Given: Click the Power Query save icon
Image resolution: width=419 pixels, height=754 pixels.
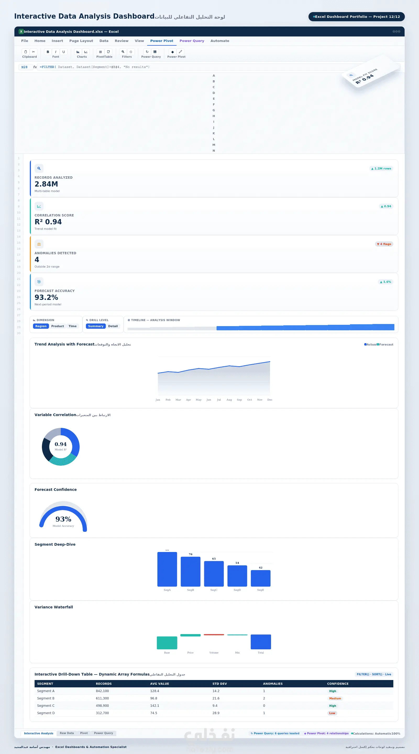Looking at the screenshot, I should (155, 52).
